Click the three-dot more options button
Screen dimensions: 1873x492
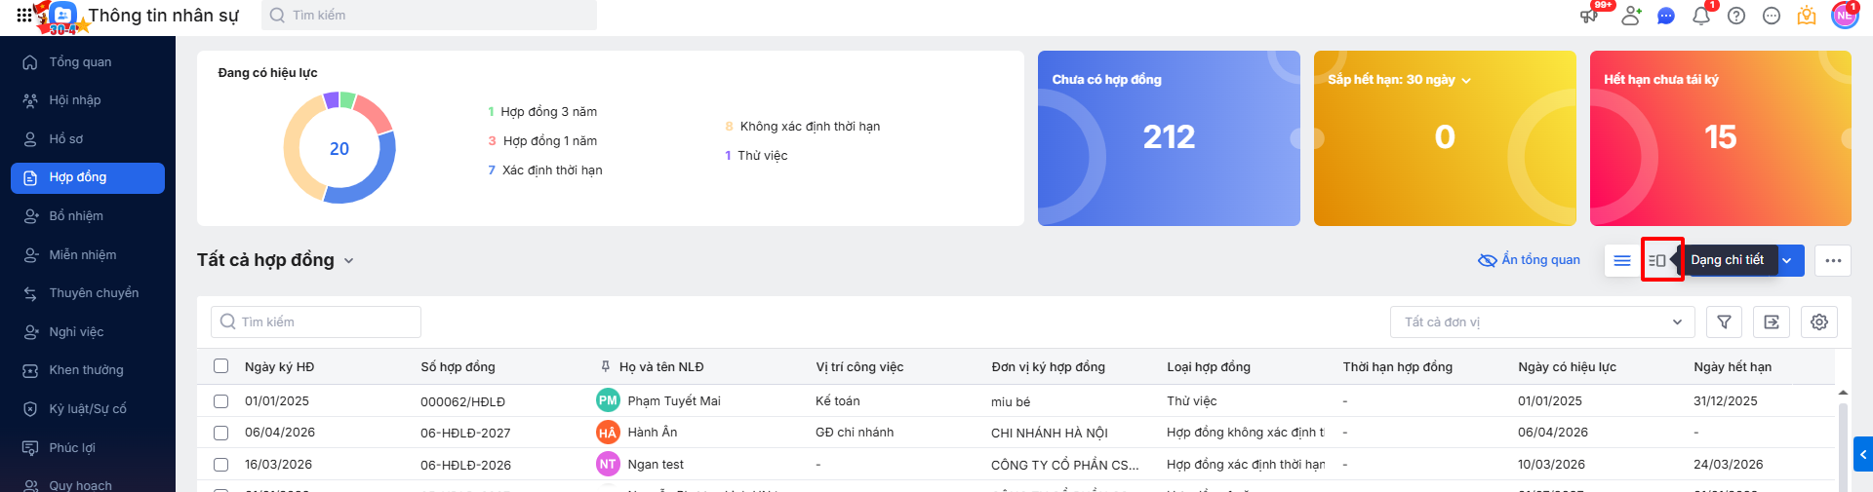1833,260
